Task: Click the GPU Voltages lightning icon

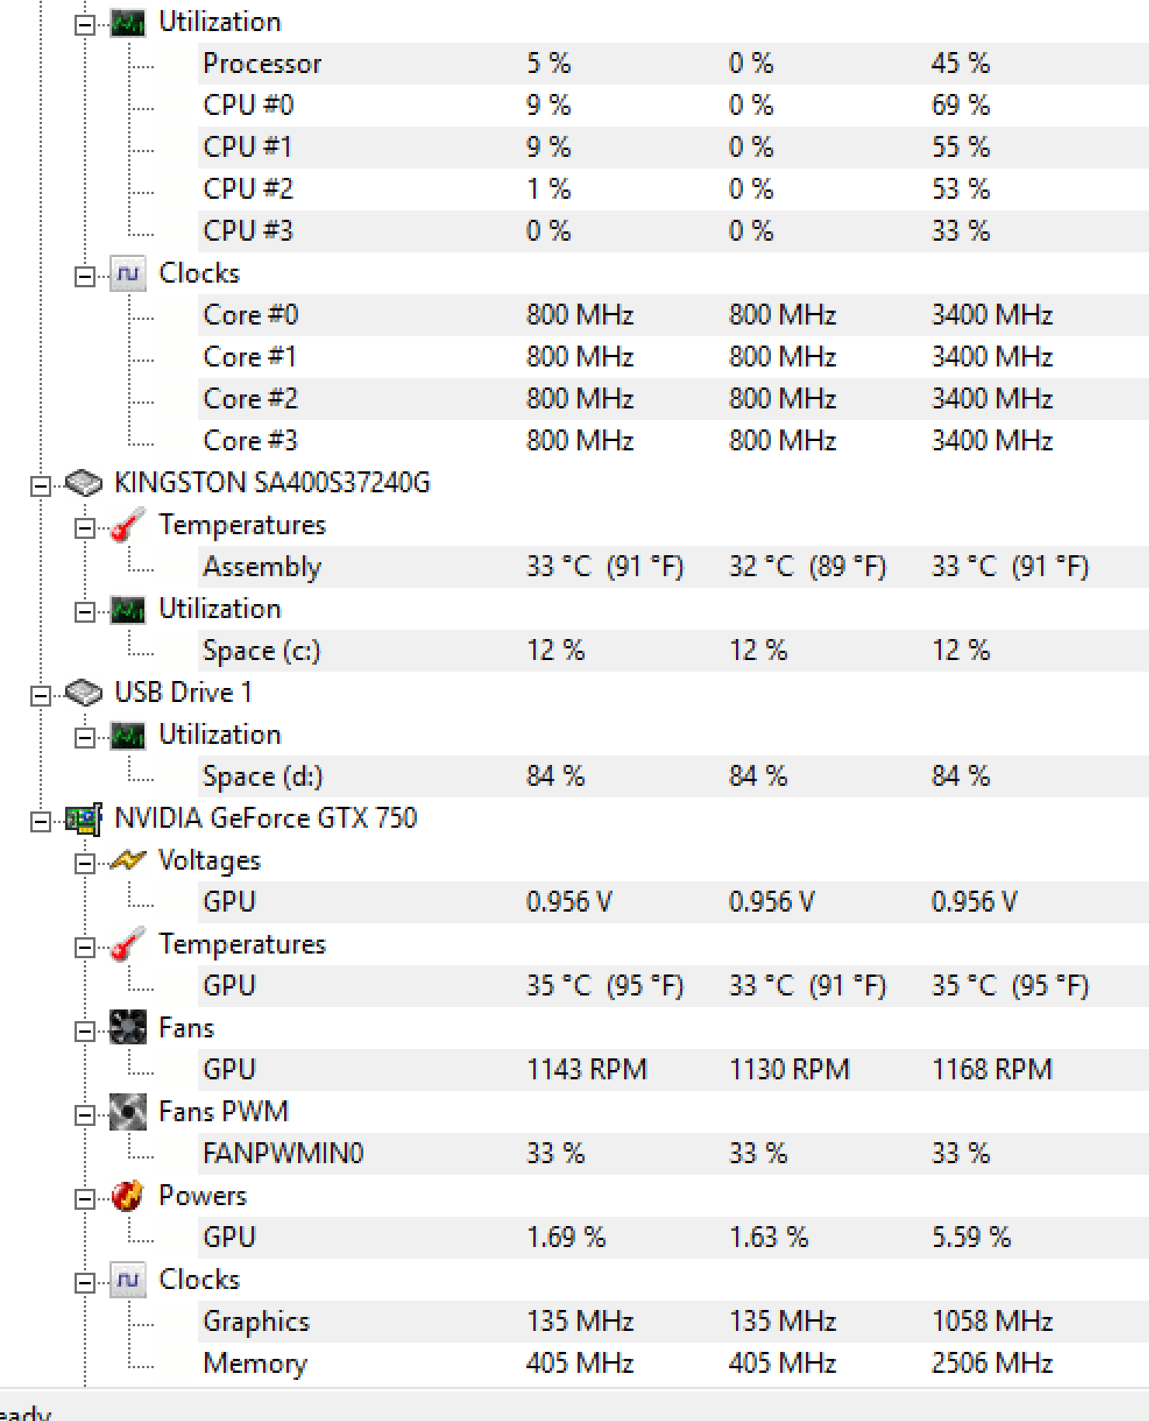Action: (127, 860)
